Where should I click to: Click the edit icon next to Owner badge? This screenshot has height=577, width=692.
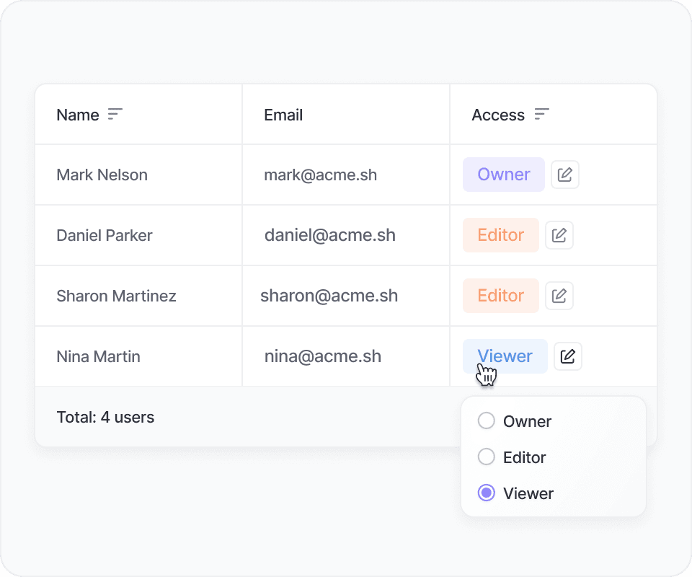coord(565,175)
